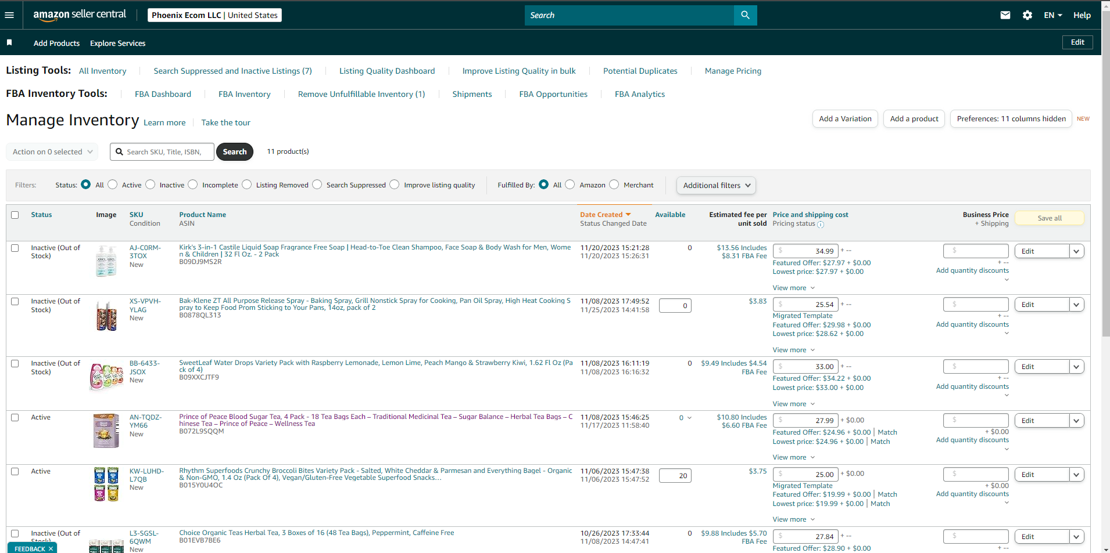Click Learn more link
1110x553 pixels.
164,122
